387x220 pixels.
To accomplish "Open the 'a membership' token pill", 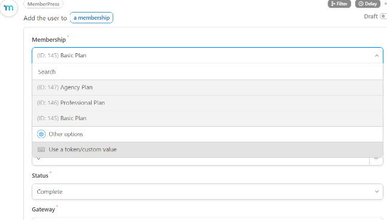I will click(92, 18).
